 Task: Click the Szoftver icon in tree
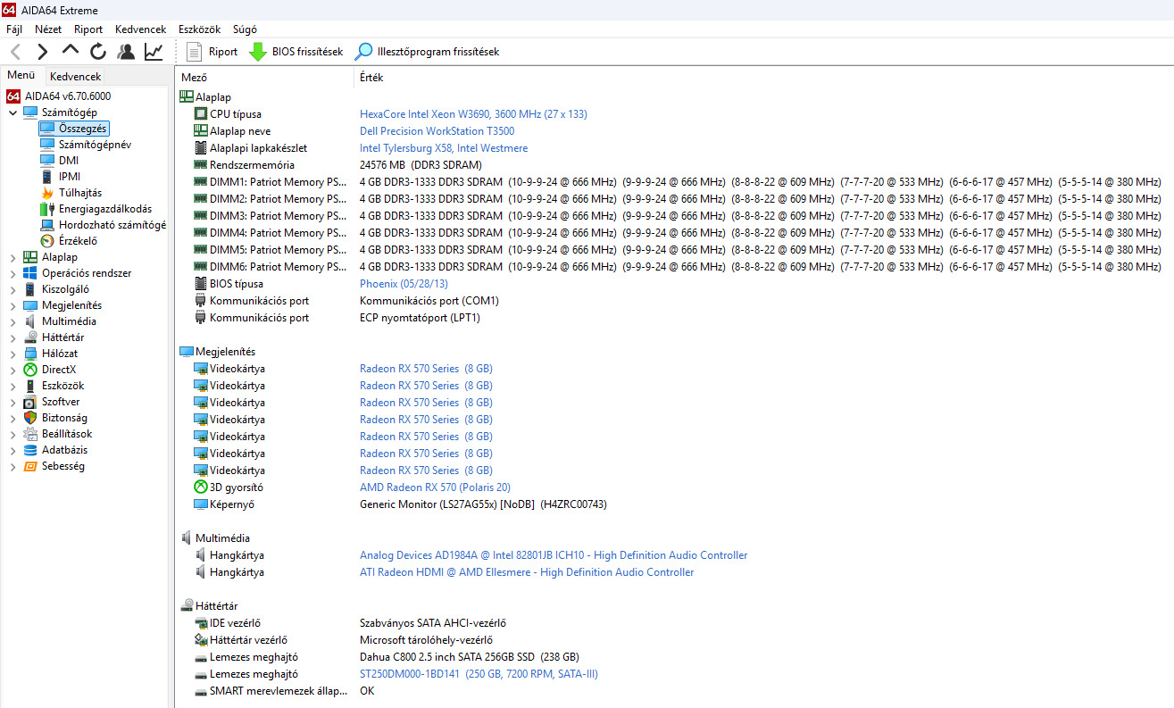pyautogui.click(x=30, y=402)
